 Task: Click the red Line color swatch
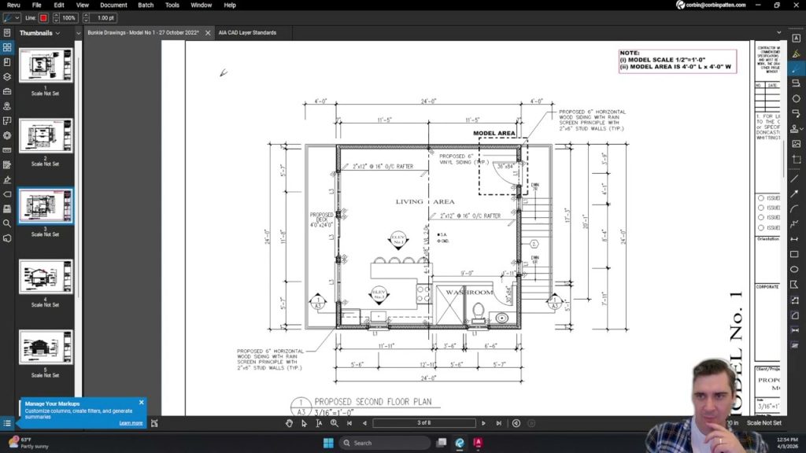(44, 17)
